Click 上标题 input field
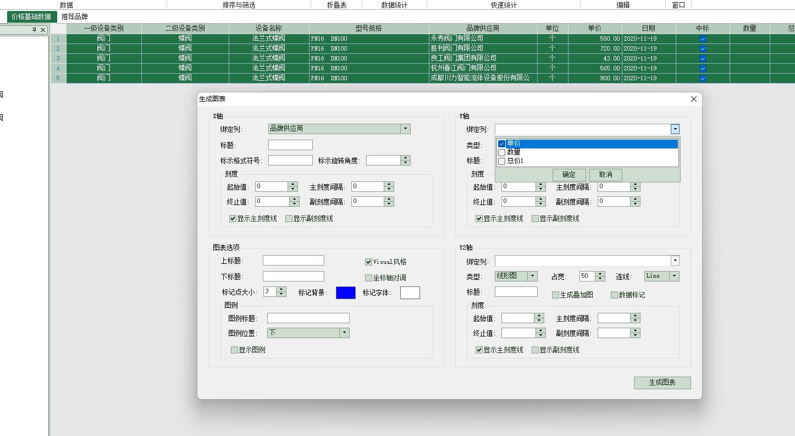The height and width of the screenshot is (436, 795). pyautogui.click(x=294, y=261)
